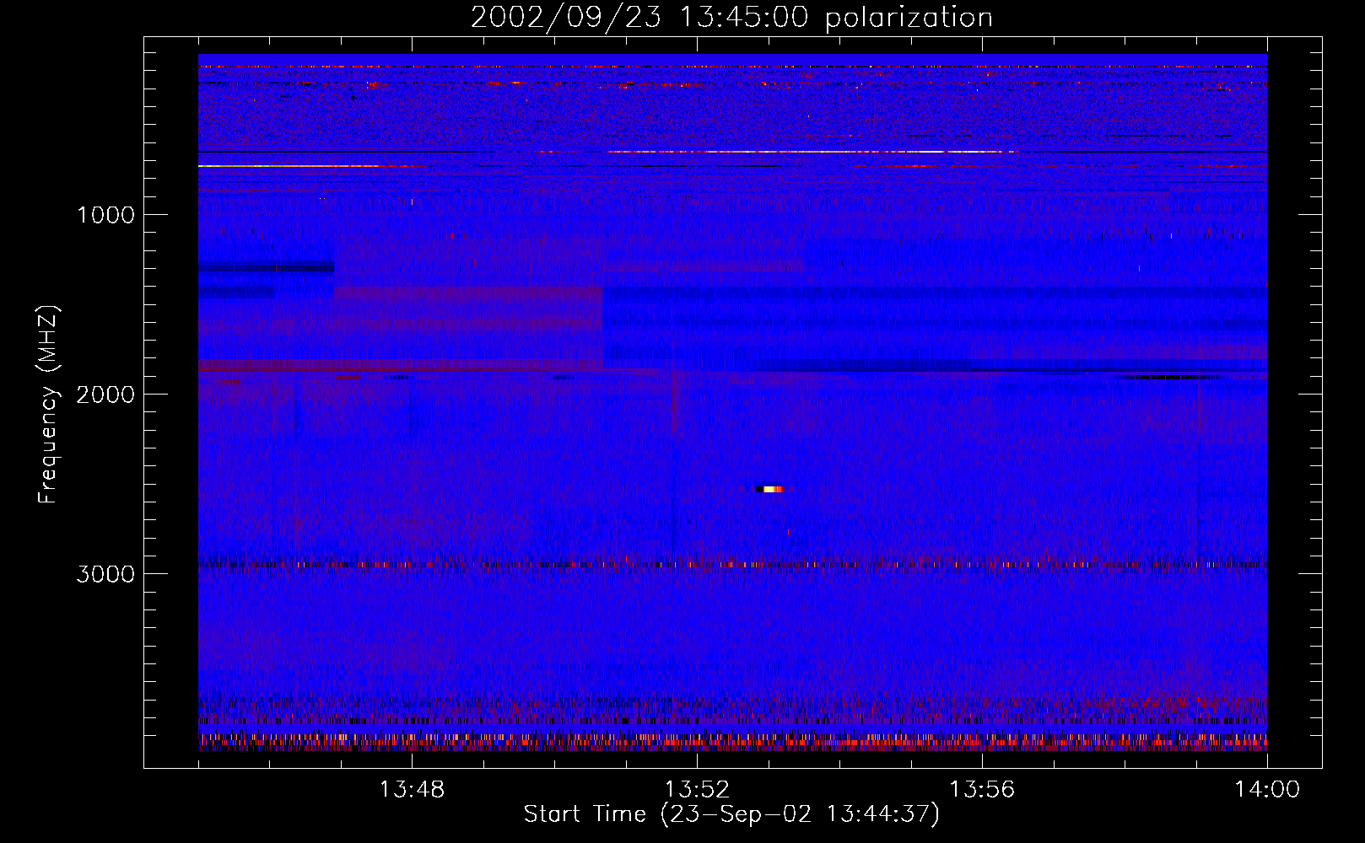Click the 2000 frequency tick label
1365x843 pixels.
[x=105, y=395]
